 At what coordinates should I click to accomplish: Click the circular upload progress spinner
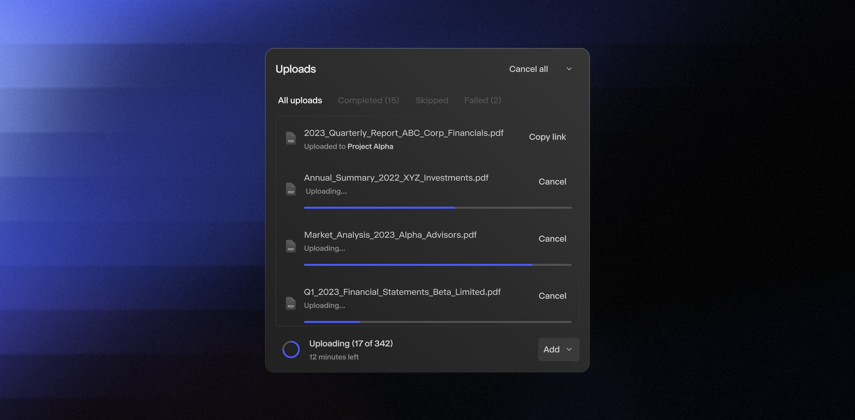pyautogui.click(x=291, y=349)
